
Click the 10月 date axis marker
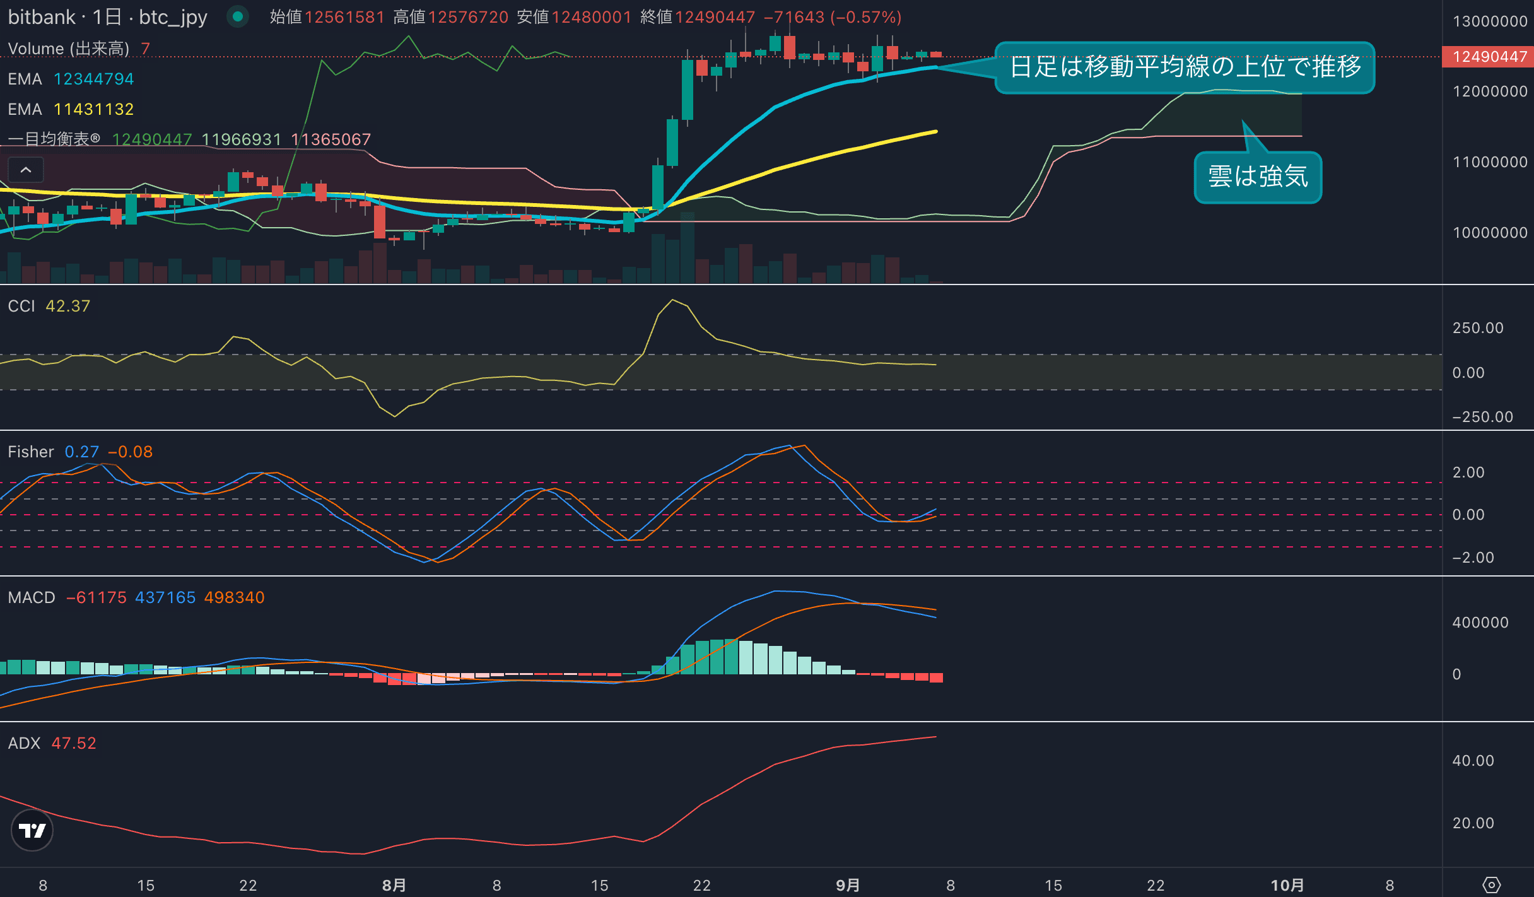pyautogui.click(x=1287, y=885)
